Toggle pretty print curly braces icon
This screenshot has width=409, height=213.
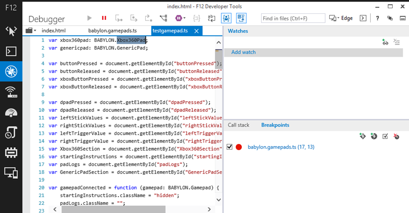coord(196,18)
